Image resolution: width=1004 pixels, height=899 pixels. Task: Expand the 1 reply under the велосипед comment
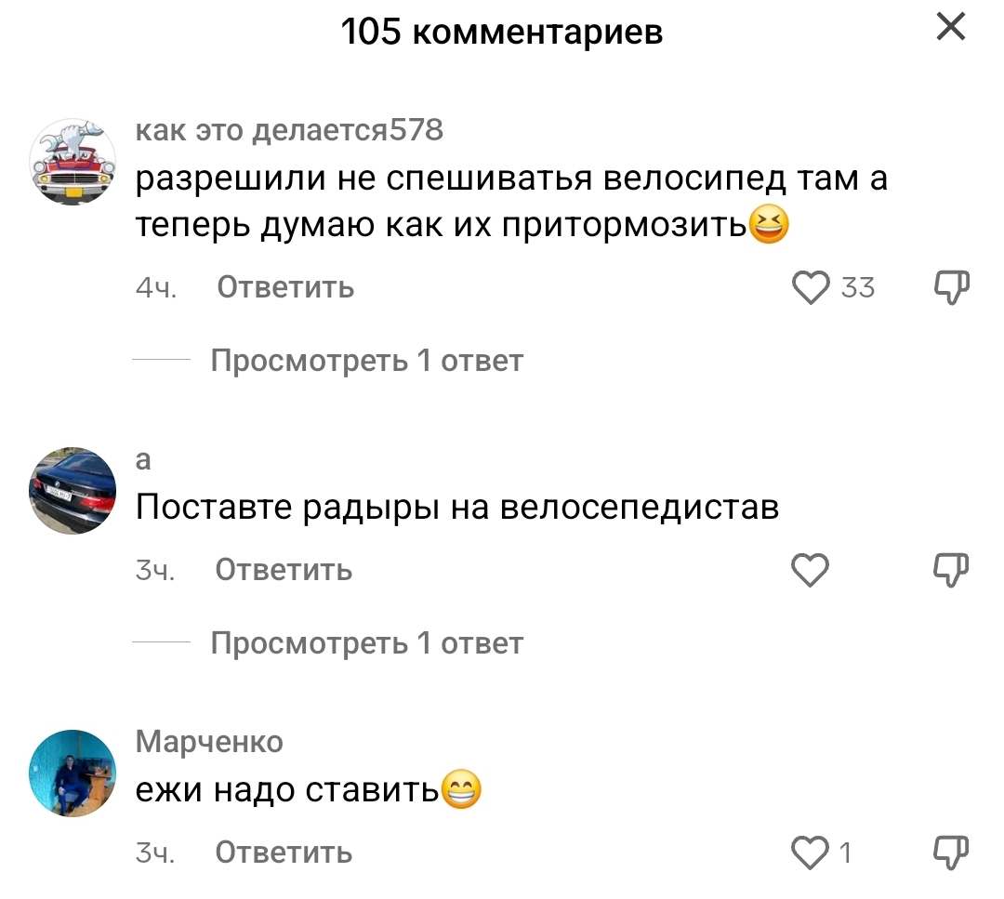click(x=366, y=361)
